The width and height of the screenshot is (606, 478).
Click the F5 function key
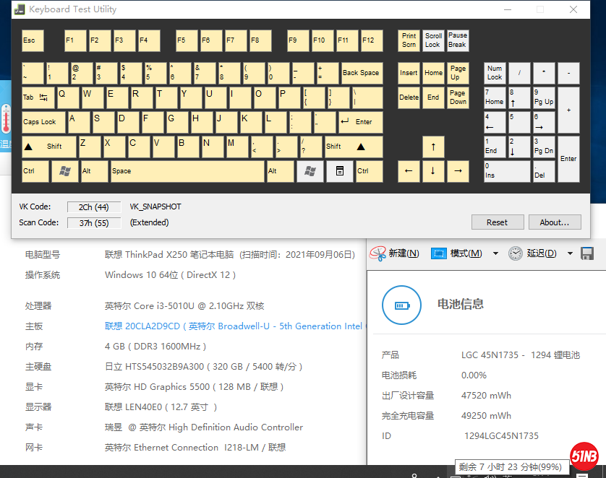click(187, 40)
